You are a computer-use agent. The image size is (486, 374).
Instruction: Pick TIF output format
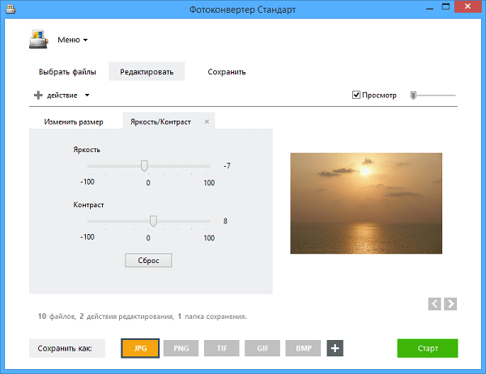pyautogui.click(x=221, y=348)
